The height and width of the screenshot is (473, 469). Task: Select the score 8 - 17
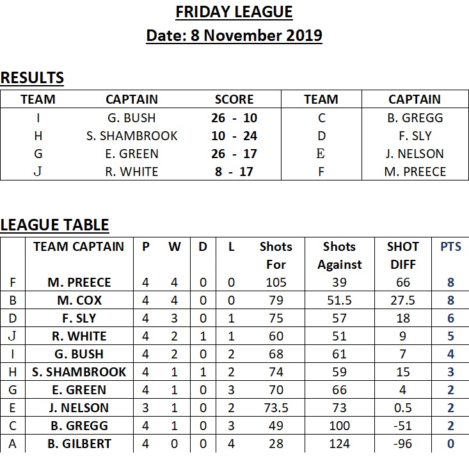tap(234, 172)
